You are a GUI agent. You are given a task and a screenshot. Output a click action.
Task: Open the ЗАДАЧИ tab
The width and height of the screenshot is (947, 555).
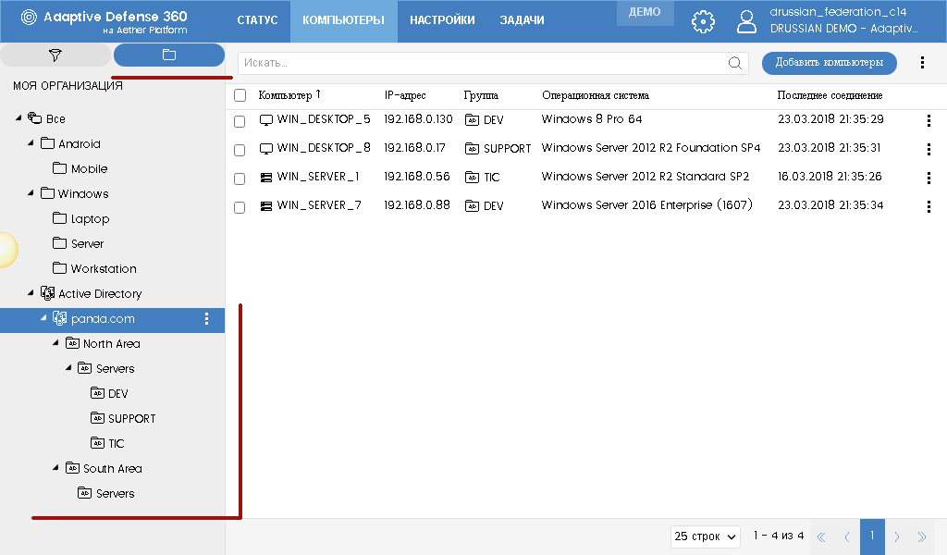[521, 19]
